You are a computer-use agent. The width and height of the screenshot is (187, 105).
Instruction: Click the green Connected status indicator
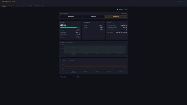(x=182, y=2)
